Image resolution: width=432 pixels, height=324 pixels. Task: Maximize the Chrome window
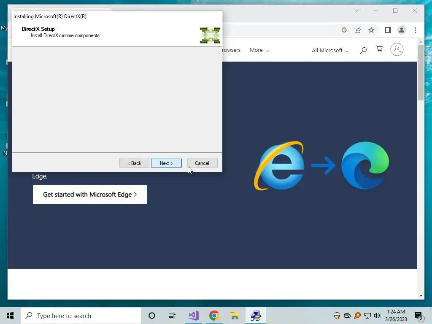(x=395, y=11)
